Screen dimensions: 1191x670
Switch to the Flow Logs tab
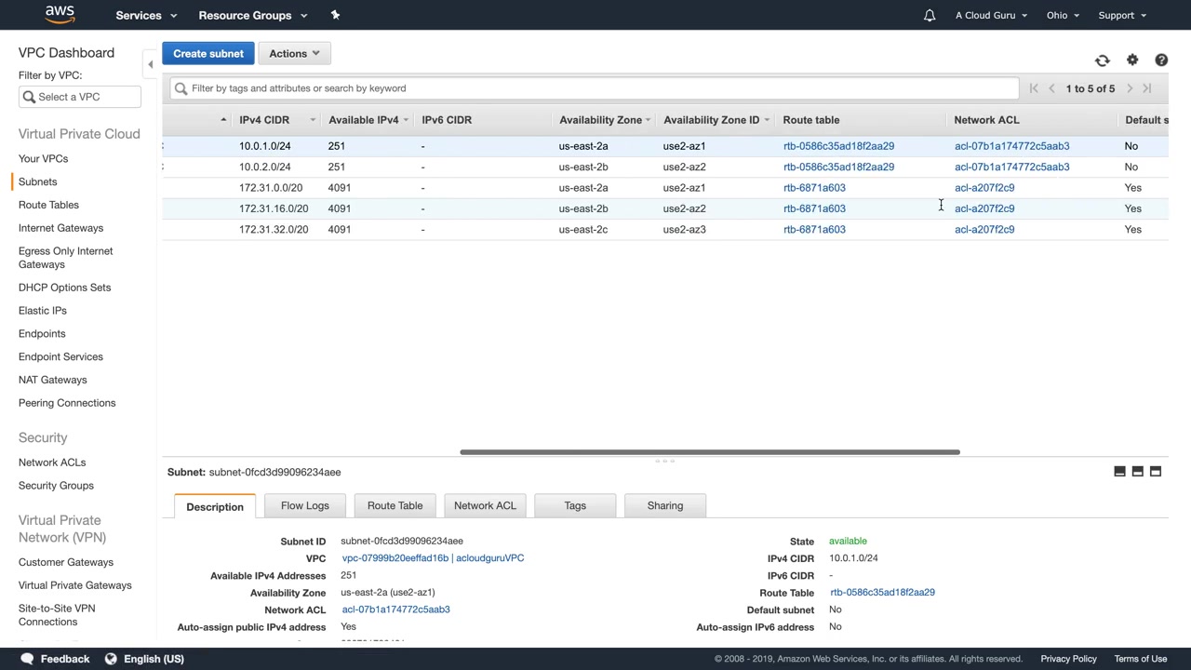304,505
